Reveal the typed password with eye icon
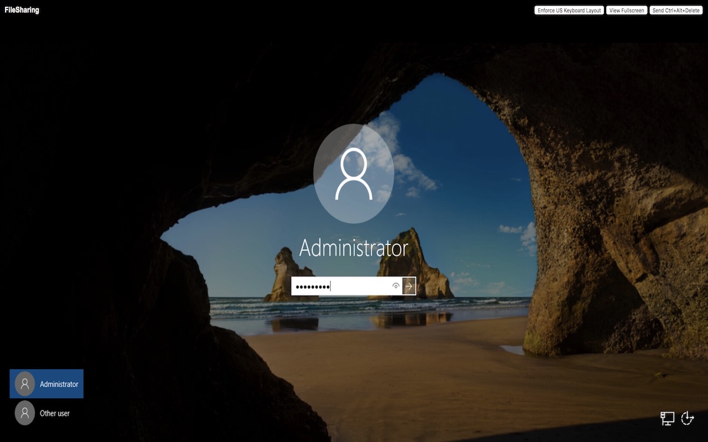 (395, 286)
